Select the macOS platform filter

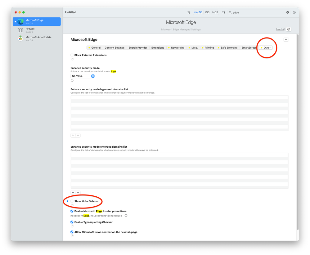pyautogui.click(x=198, y=12)
